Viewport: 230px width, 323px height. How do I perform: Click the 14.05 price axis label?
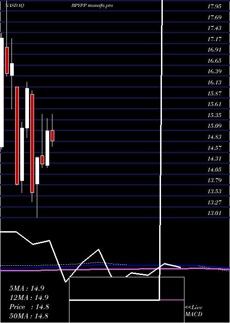214,170
